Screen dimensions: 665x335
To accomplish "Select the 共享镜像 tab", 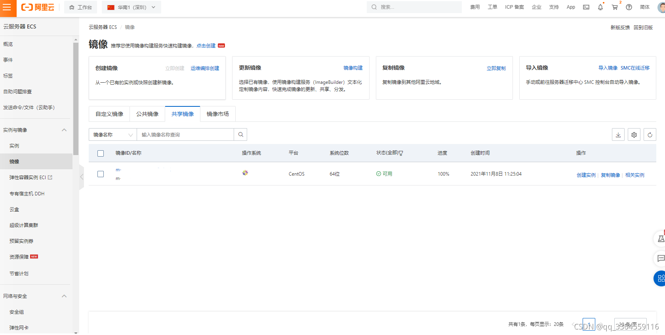I will (x=183, y=114).
